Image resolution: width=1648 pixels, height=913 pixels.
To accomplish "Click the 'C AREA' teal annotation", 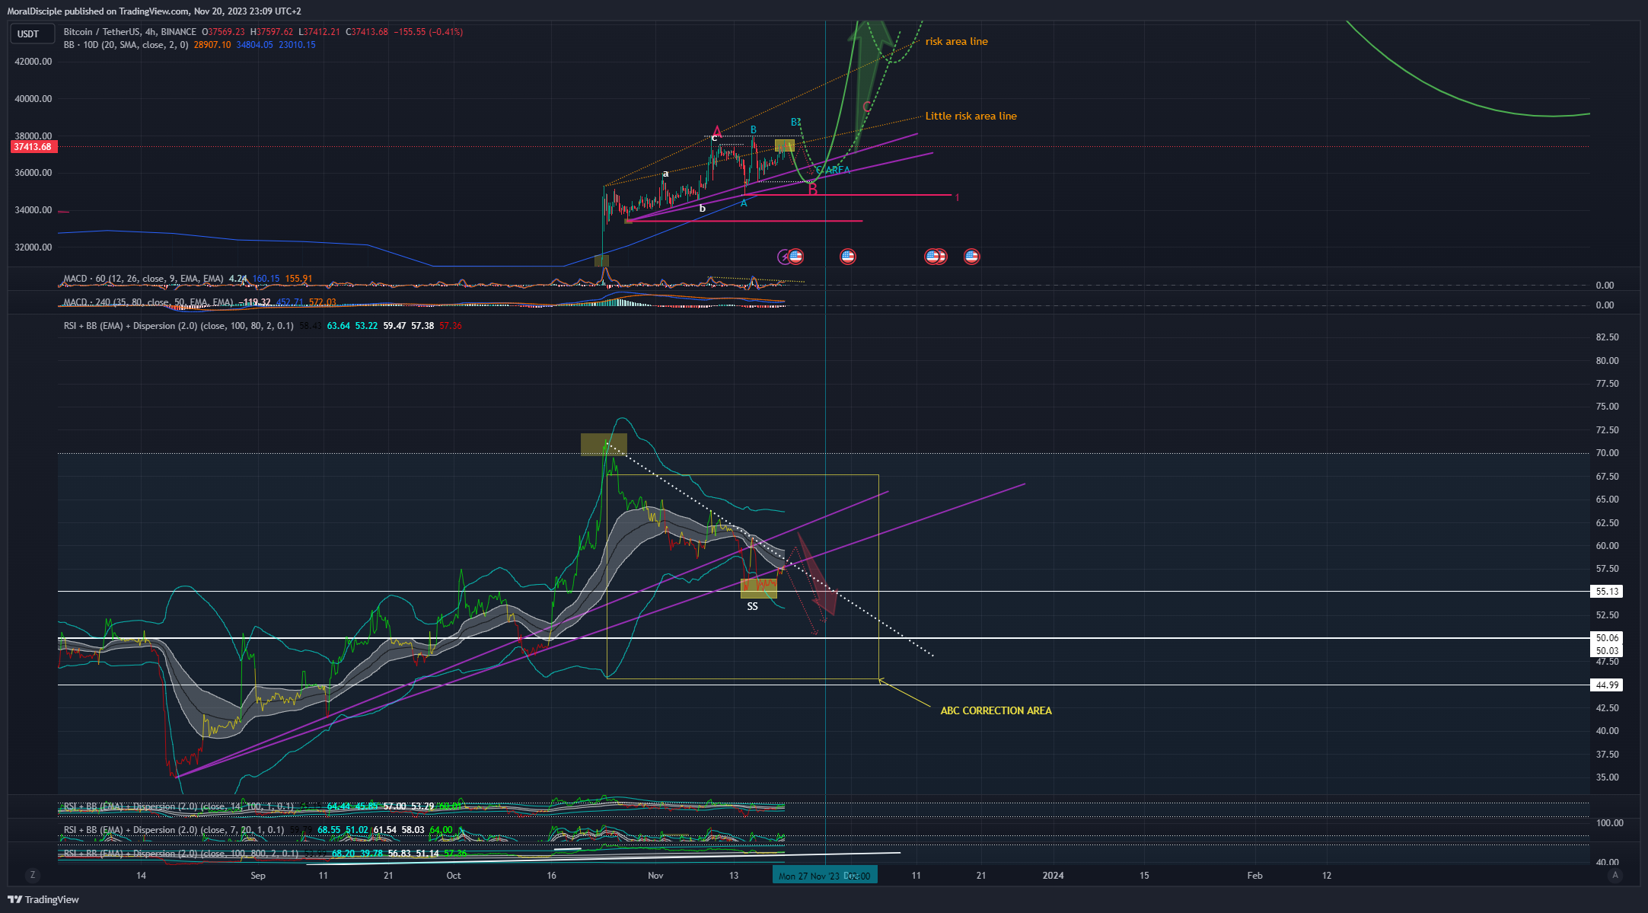I will (833, 171).
